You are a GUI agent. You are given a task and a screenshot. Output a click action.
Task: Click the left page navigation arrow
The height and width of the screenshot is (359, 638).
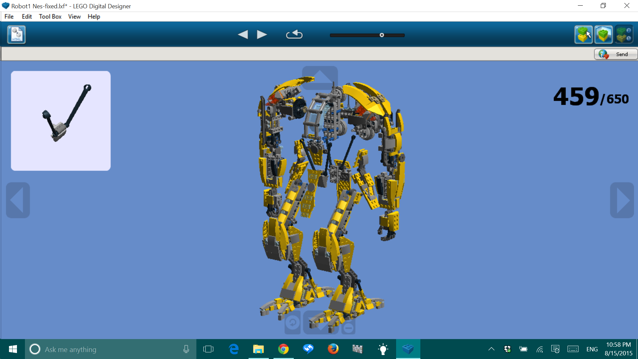click(17, 200)
